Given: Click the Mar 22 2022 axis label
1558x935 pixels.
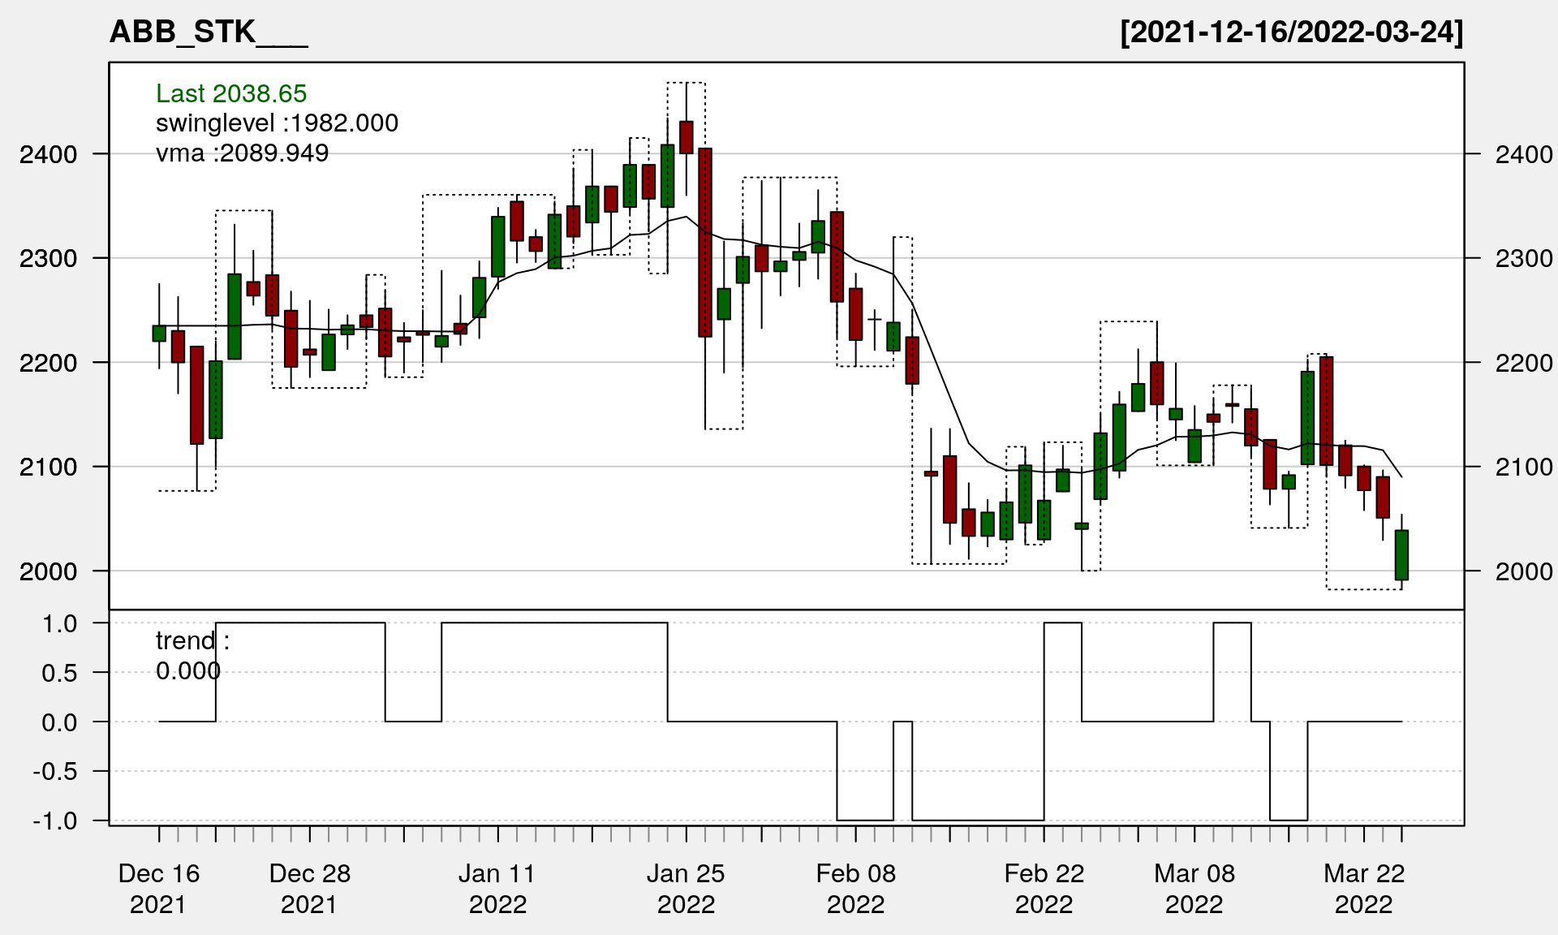Looking at the screenshot, I should 1363,889.
